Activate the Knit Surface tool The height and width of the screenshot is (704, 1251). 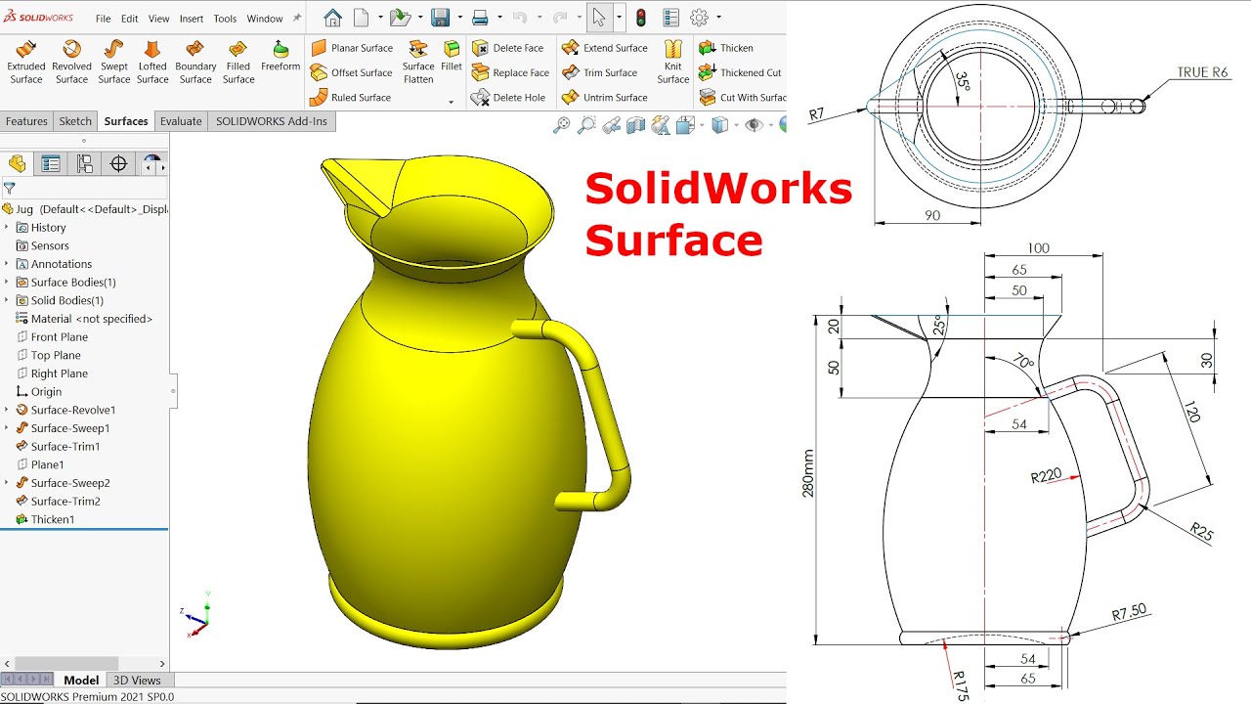[673, 63]
